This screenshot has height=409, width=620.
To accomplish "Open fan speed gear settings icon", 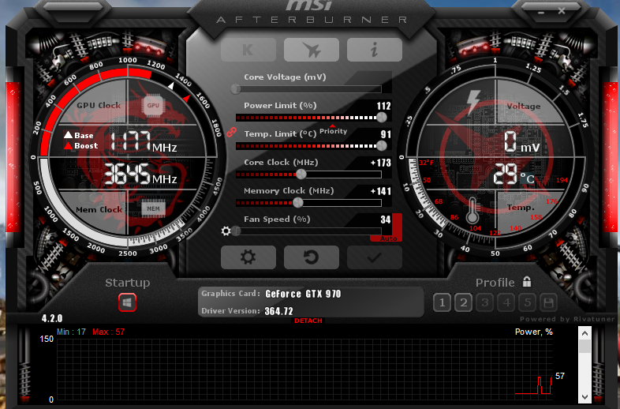I will [x=226, y=231].
